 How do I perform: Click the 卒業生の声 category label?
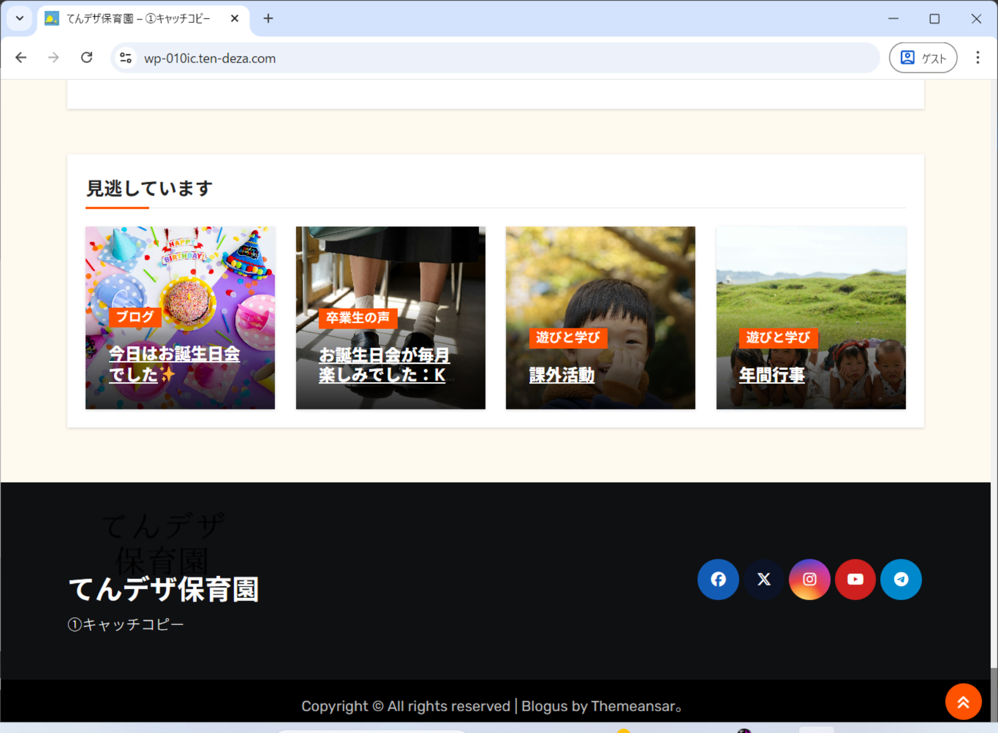coord(358,318)
